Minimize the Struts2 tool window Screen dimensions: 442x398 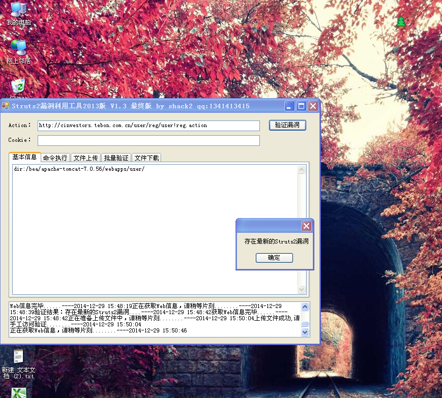289,106
